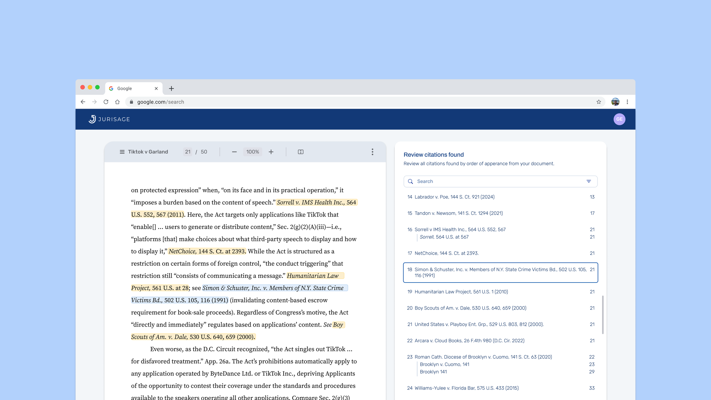The image size is (711, 400).
Task: Open the document sidebar hamburger menu
Action: point(122,152)
